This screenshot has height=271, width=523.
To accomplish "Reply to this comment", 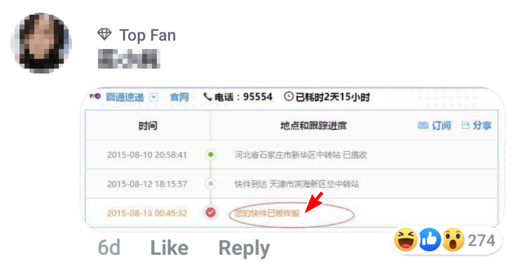I will point(244,248).
